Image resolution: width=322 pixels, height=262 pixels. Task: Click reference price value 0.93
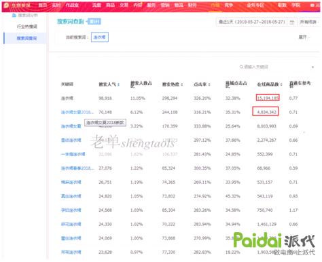coord(293,196)
